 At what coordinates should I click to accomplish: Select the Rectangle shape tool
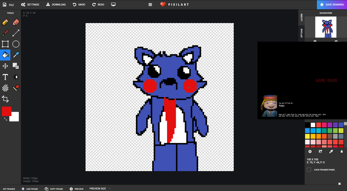tap(5, 44)
